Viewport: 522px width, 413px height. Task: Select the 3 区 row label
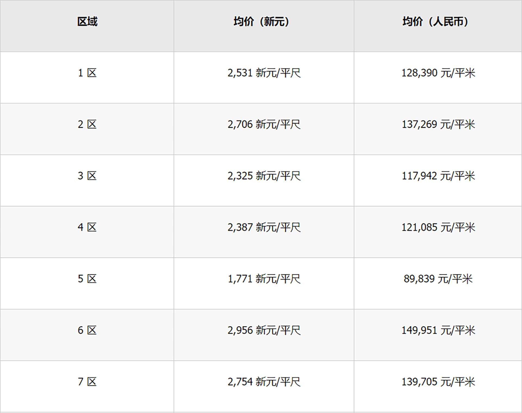pos(87,176)
